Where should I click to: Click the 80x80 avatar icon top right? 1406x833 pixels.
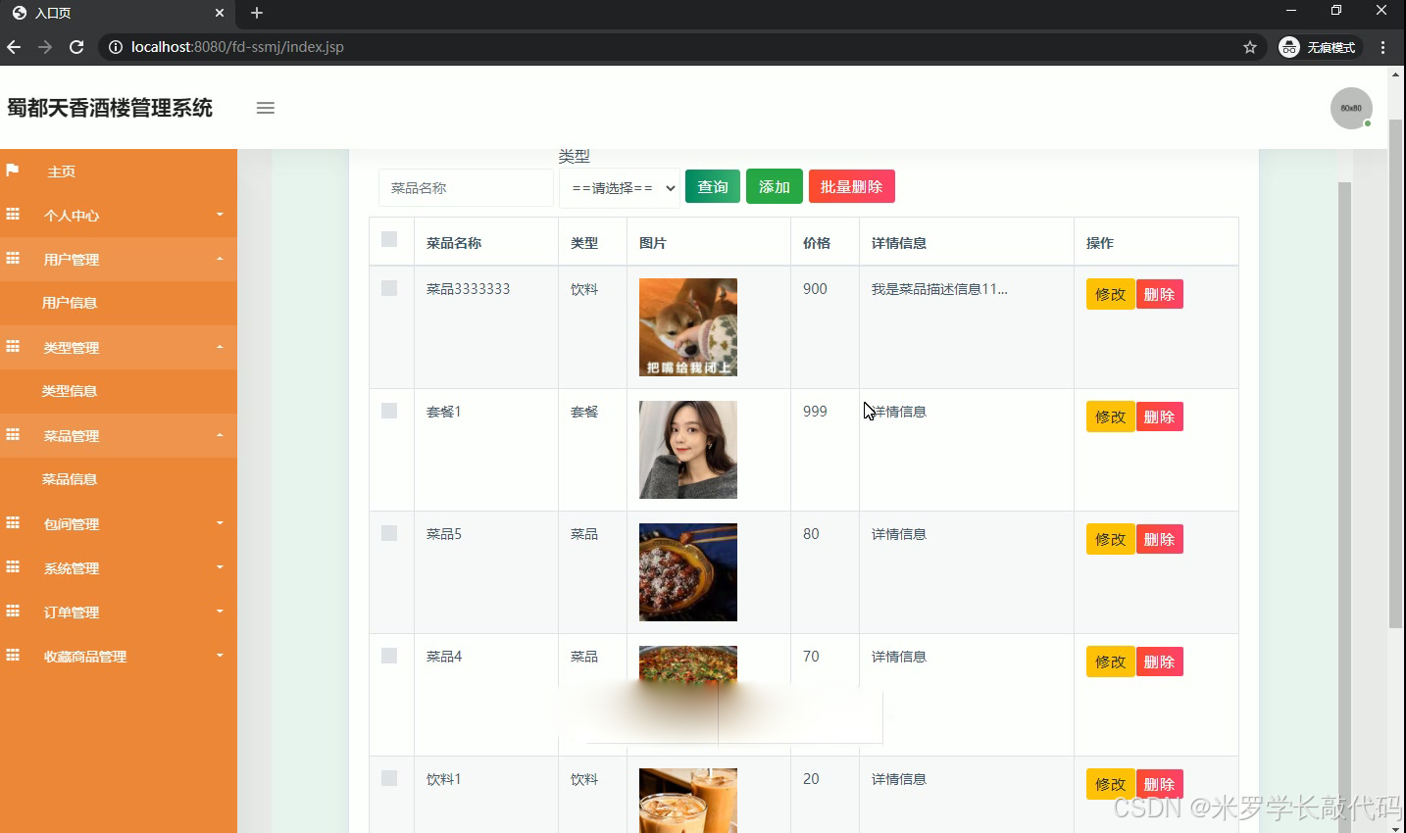1351,108
